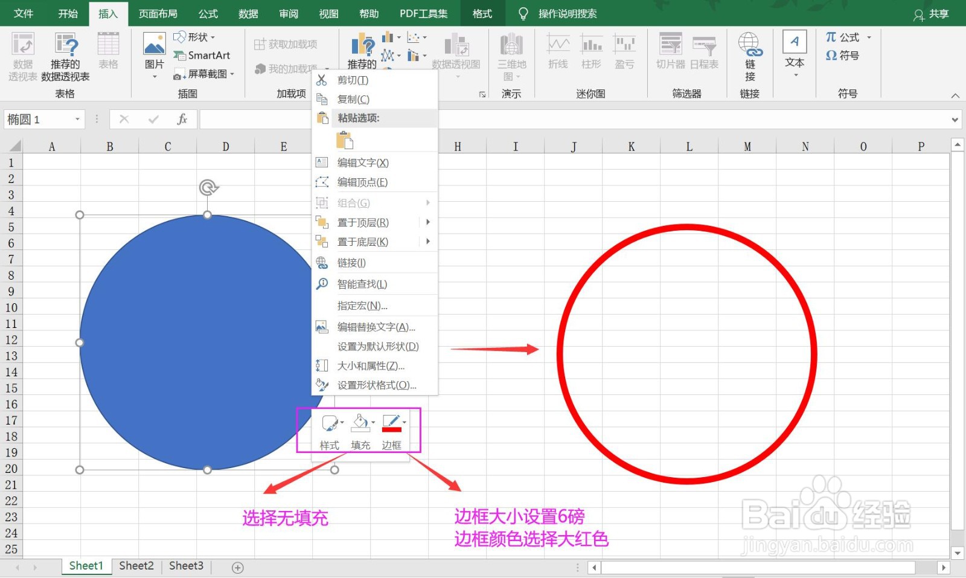966x578 pixels.
Task: Add a 日程表 timeline
Action: (704, 54)
